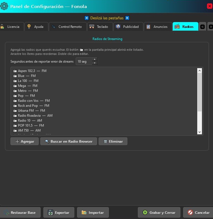The image size is (213, 219).
Task: Click the radio list scroll down arrow
Action: pyautogui.click(x=199, y=132)
